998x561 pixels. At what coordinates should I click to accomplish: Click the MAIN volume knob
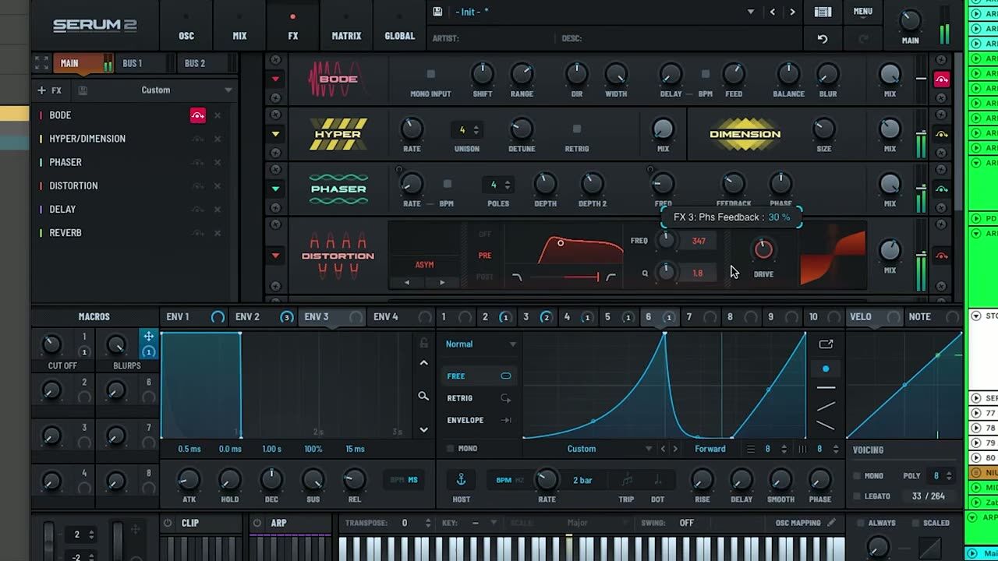tap(910, 21)
